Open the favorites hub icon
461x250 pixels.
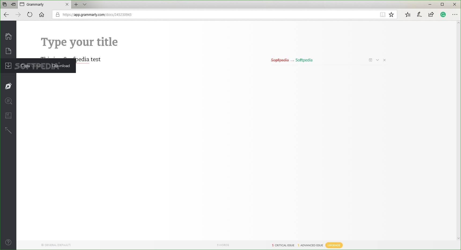point(408,15)
